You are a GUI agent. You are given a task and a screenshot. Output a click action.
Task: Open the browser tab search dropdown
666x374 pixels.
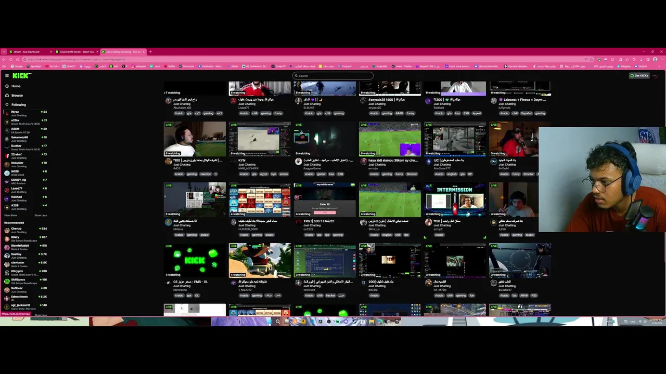point(4,52)
